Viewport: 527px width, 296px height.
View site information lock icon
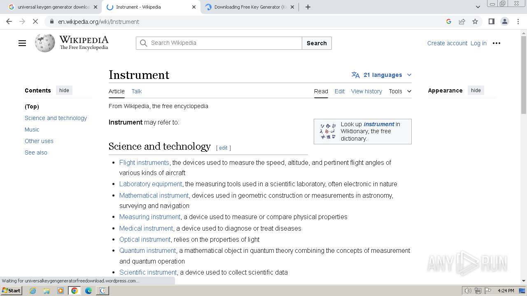click(x=51, y=21)
